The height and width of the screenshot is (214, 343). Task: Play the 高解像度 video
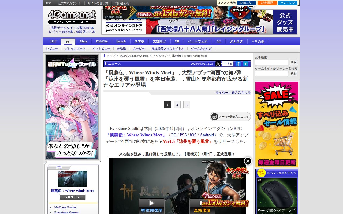202,206
